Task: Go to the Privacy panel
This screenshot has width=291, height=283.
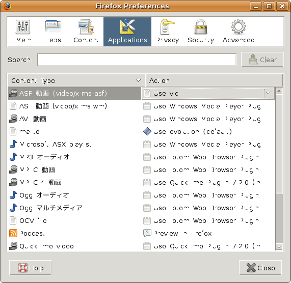Action: (168, 32)
